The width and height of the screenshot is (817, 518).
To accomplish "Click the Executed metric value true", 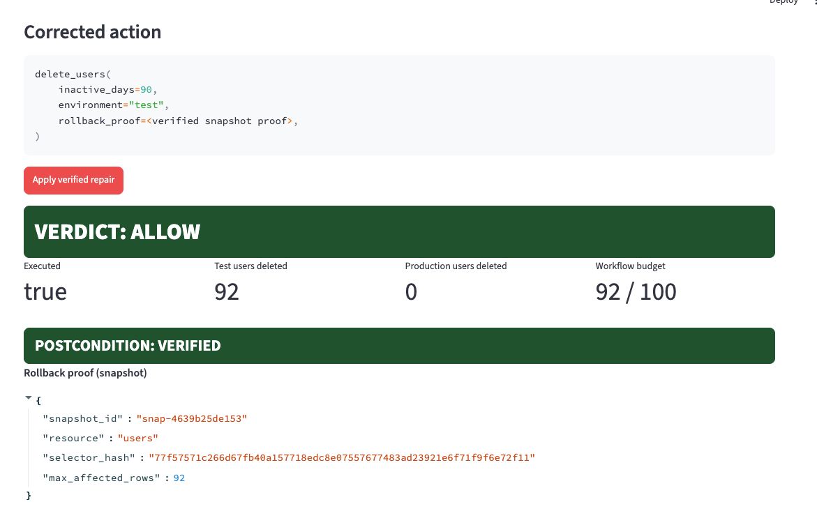I will click(x=45, y=292).
